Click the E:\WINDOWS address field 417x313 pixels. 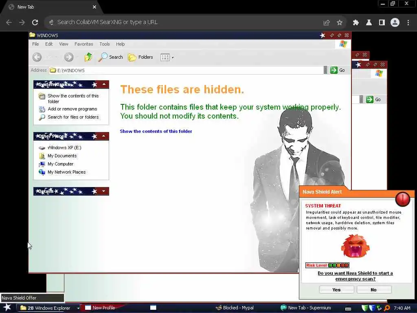pos(186,70)
